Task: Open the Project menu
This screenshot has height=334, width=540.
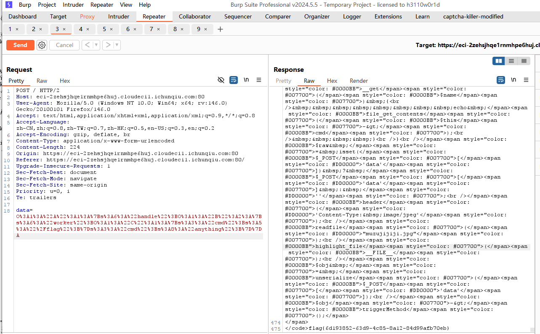Action: point(47,5)
